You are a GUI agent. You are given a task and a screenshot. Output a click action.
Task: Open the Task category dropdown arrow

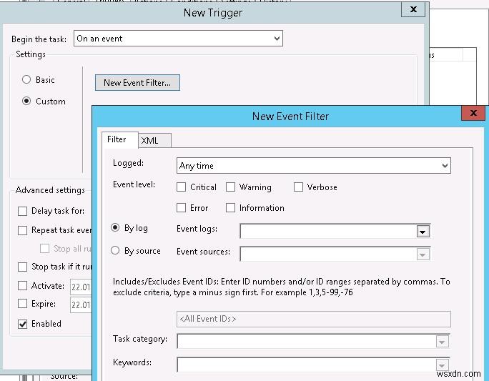coord(443,342)
